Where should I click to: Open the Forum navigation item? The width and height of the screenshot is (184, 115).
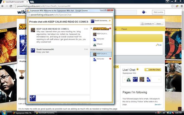click(x=124, y=29)
